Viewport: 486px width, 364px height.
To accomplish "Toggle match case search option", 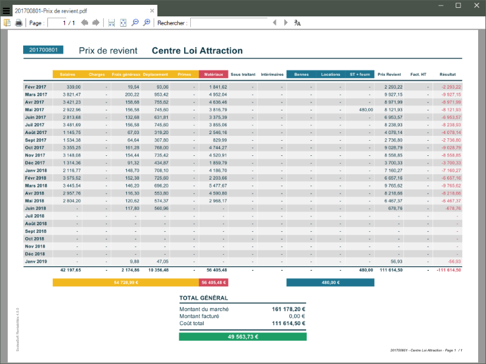I will pos(298,22).
